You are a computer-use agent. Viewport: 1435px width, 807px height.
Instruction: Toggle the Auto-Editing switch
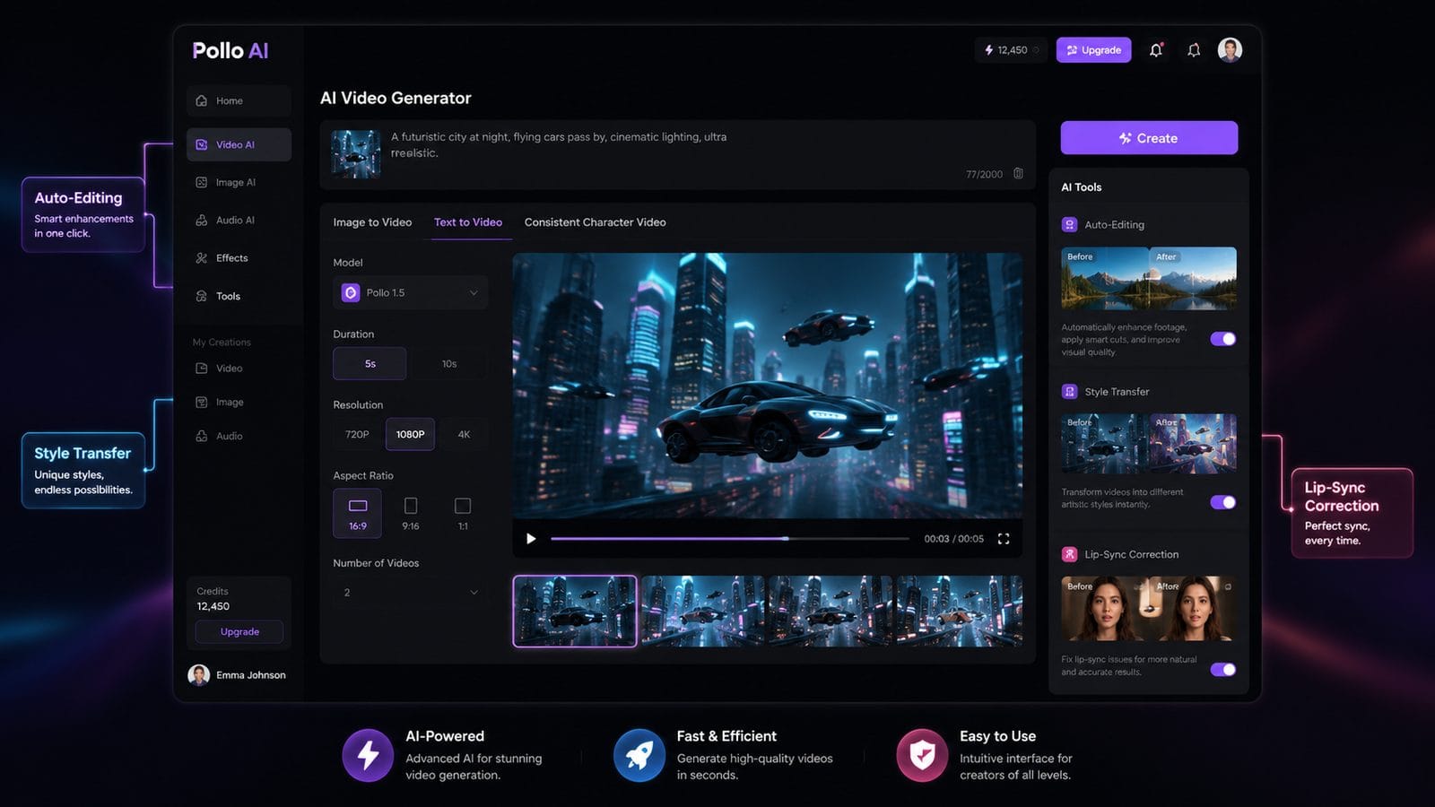[x=1223, y=339]
